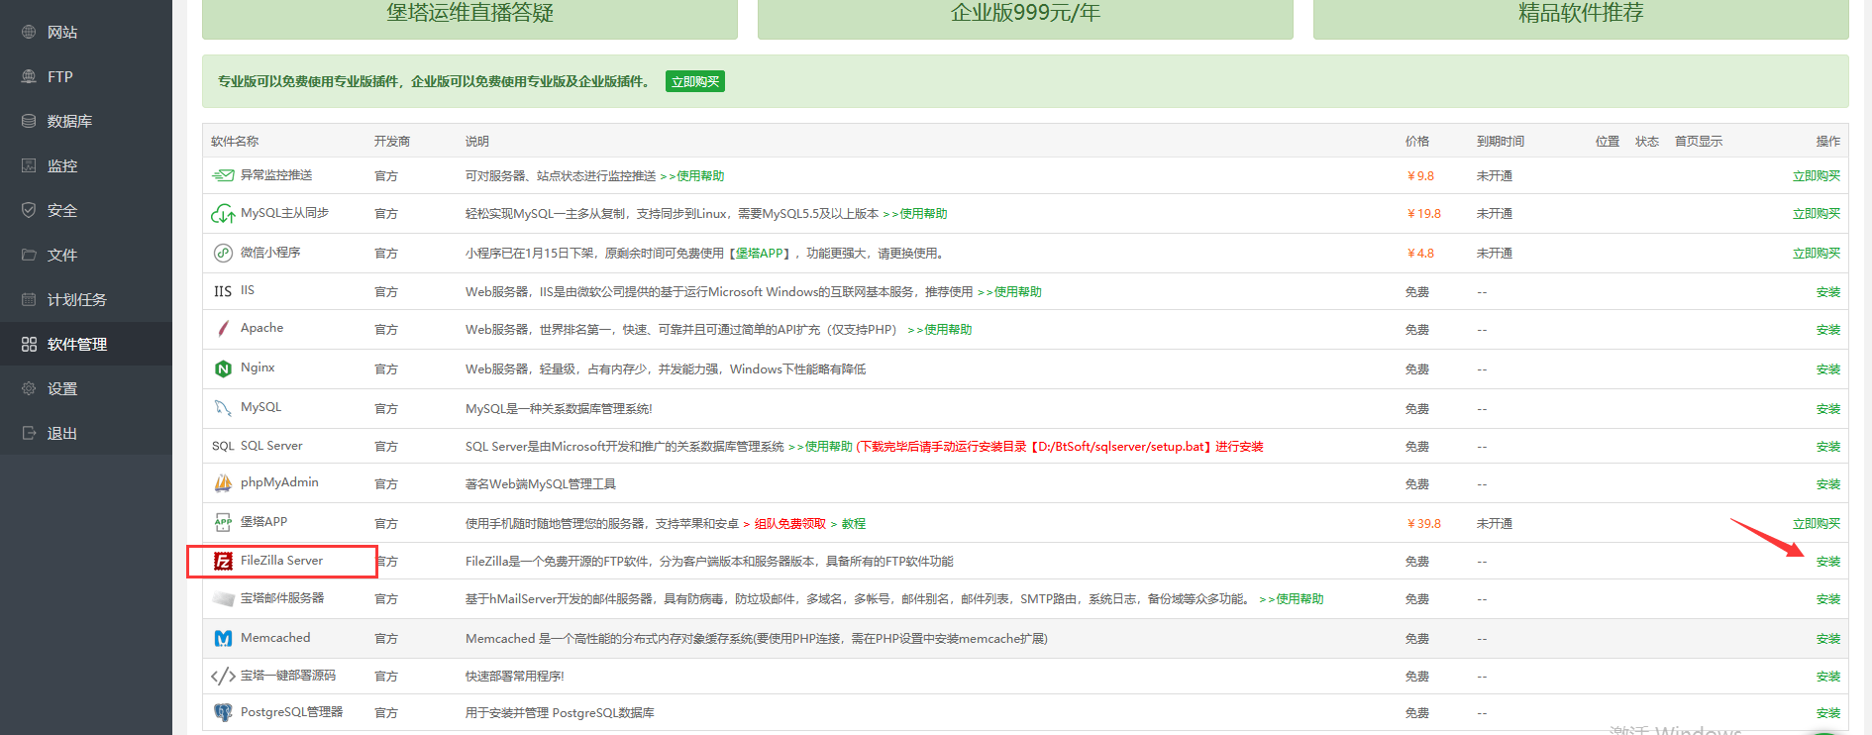The height and width of the screenshot is (735, 1872).
Task: Click the 宝塔一键部署源码 code icon
Action: (223, 676)
